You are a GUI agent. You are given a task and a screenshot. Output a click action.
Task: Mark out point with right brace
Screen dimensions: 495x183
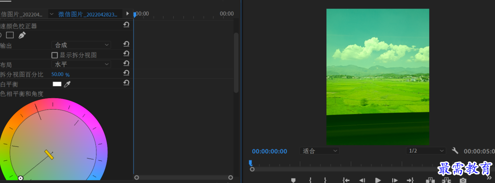coord(325,180)
